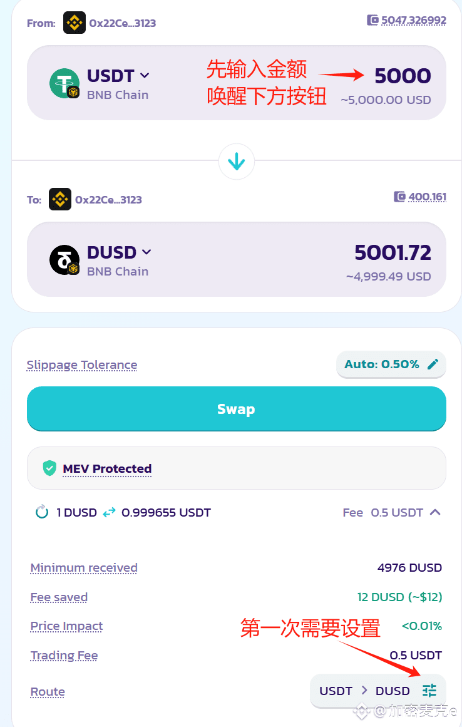The height and width of the screenshot is (727, 462).
Task: Flip the DUSD/USDT rate direction arrows
Action: pos(110,512)
